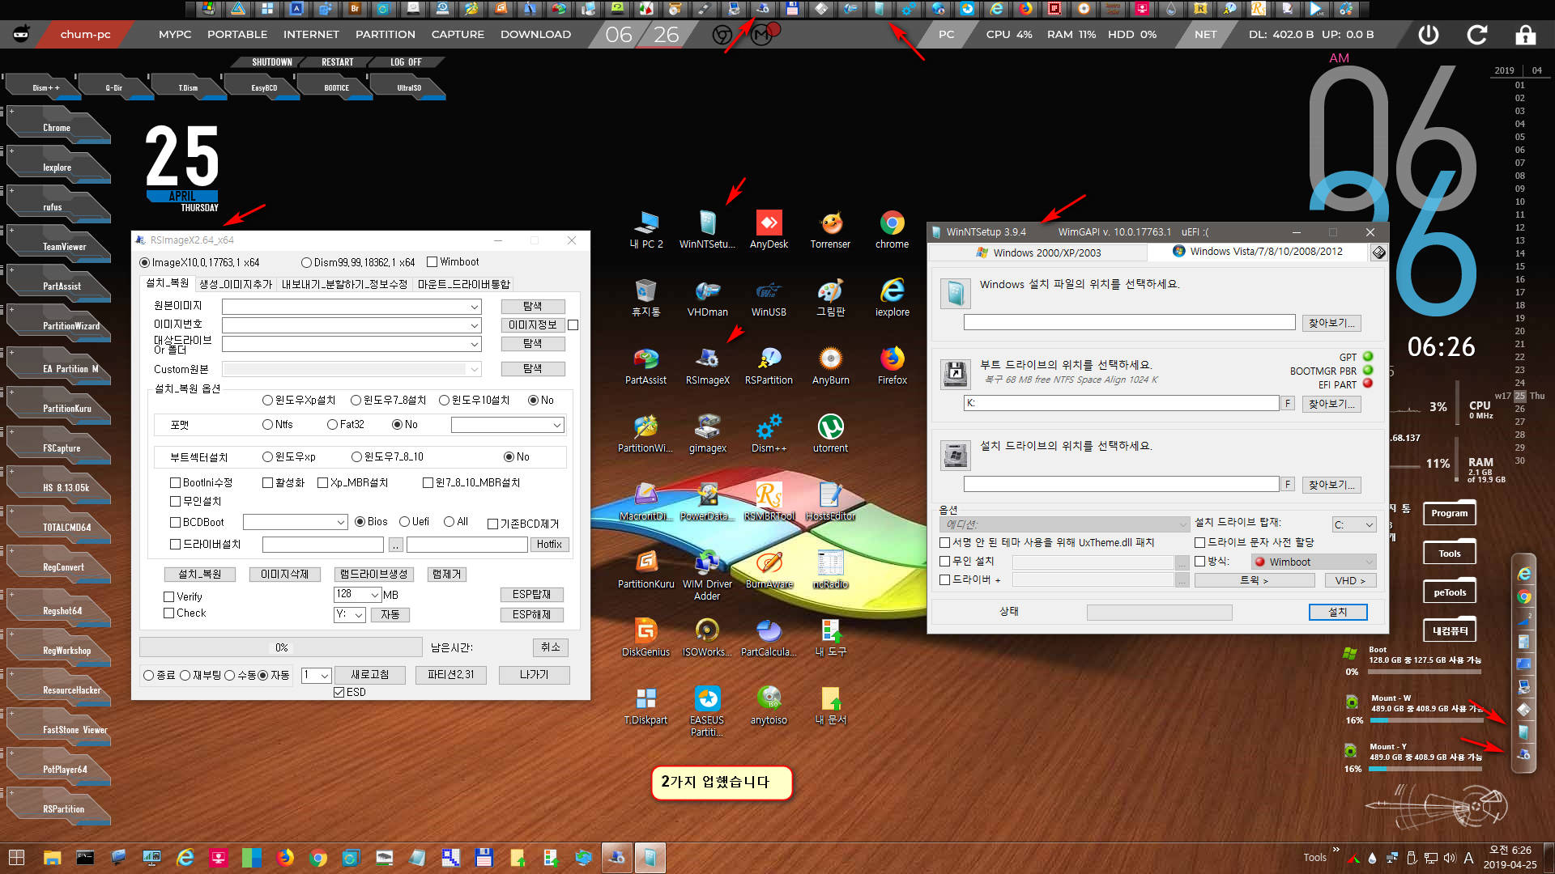The height and width of the screenshot is (874, 1555).
Task: Select Dism99.99.18362.1 x64 radio option
Action: [x=306, y=262]
